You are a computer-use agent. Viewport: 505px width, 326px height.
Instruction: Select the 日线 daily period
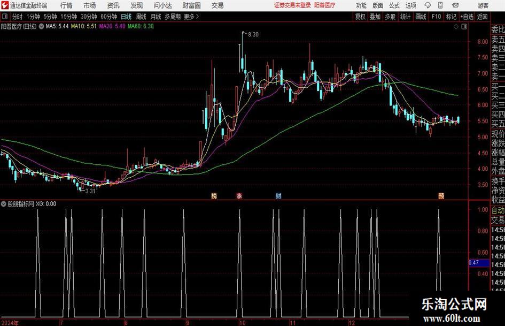click(126, 17)
